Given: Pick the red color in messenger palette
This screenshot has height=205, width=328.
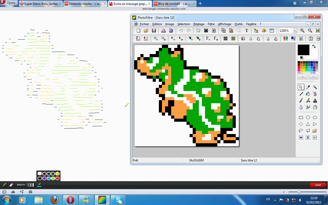Looking at the screenshot, I should [x=57, y=178].
